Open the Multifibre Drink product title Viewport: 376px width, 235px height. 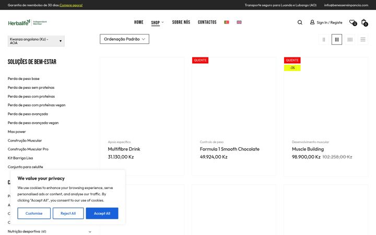click(124, 149)
